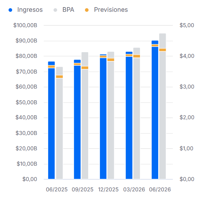Click the $30,00B left axis label
Viewport: 211px width, 206px height.
point(26,133)
